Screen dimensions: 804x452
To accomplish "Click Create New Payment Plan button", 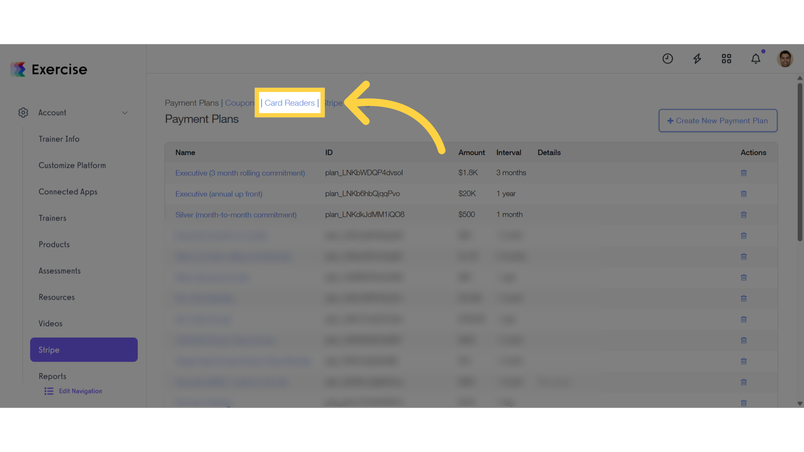I will click(718, 121).
